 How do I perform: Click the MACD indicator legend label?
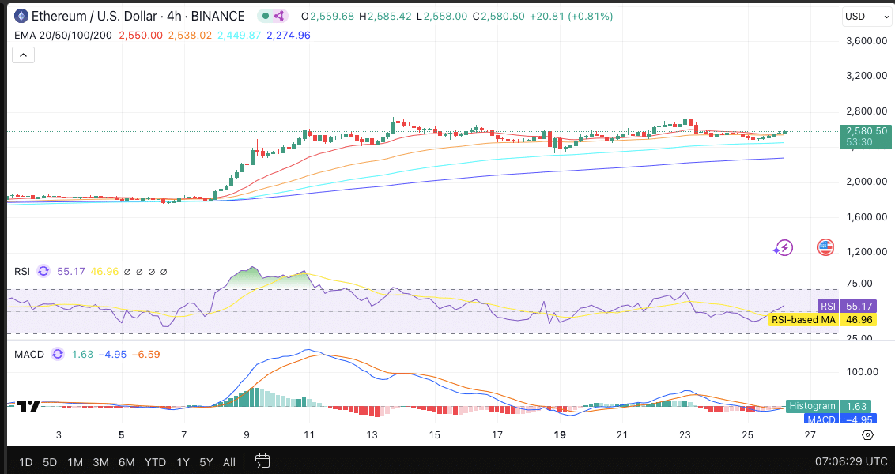29,354
